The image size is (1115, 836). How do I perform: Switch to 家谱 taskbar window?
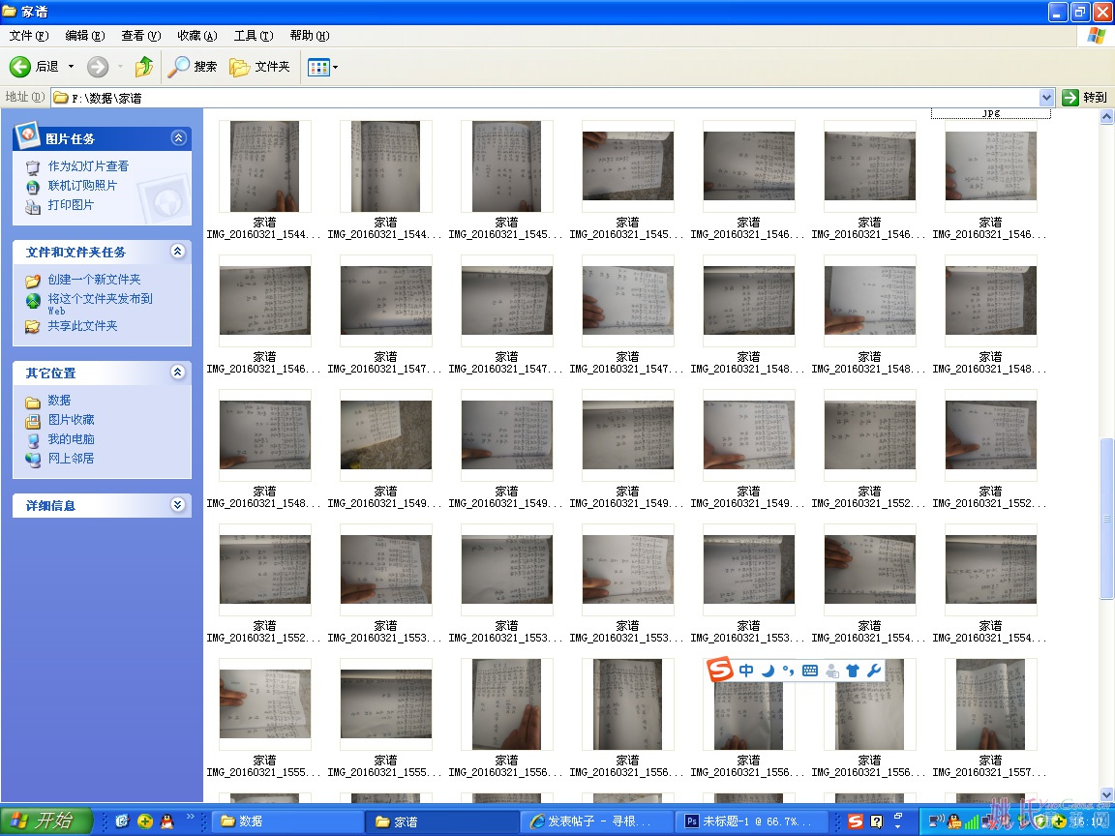tap(442, 821)
